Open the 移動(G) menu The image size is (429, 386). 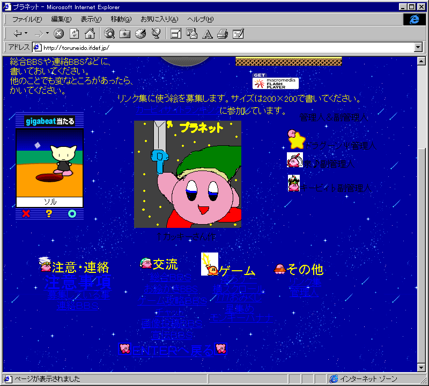[121, 19]
